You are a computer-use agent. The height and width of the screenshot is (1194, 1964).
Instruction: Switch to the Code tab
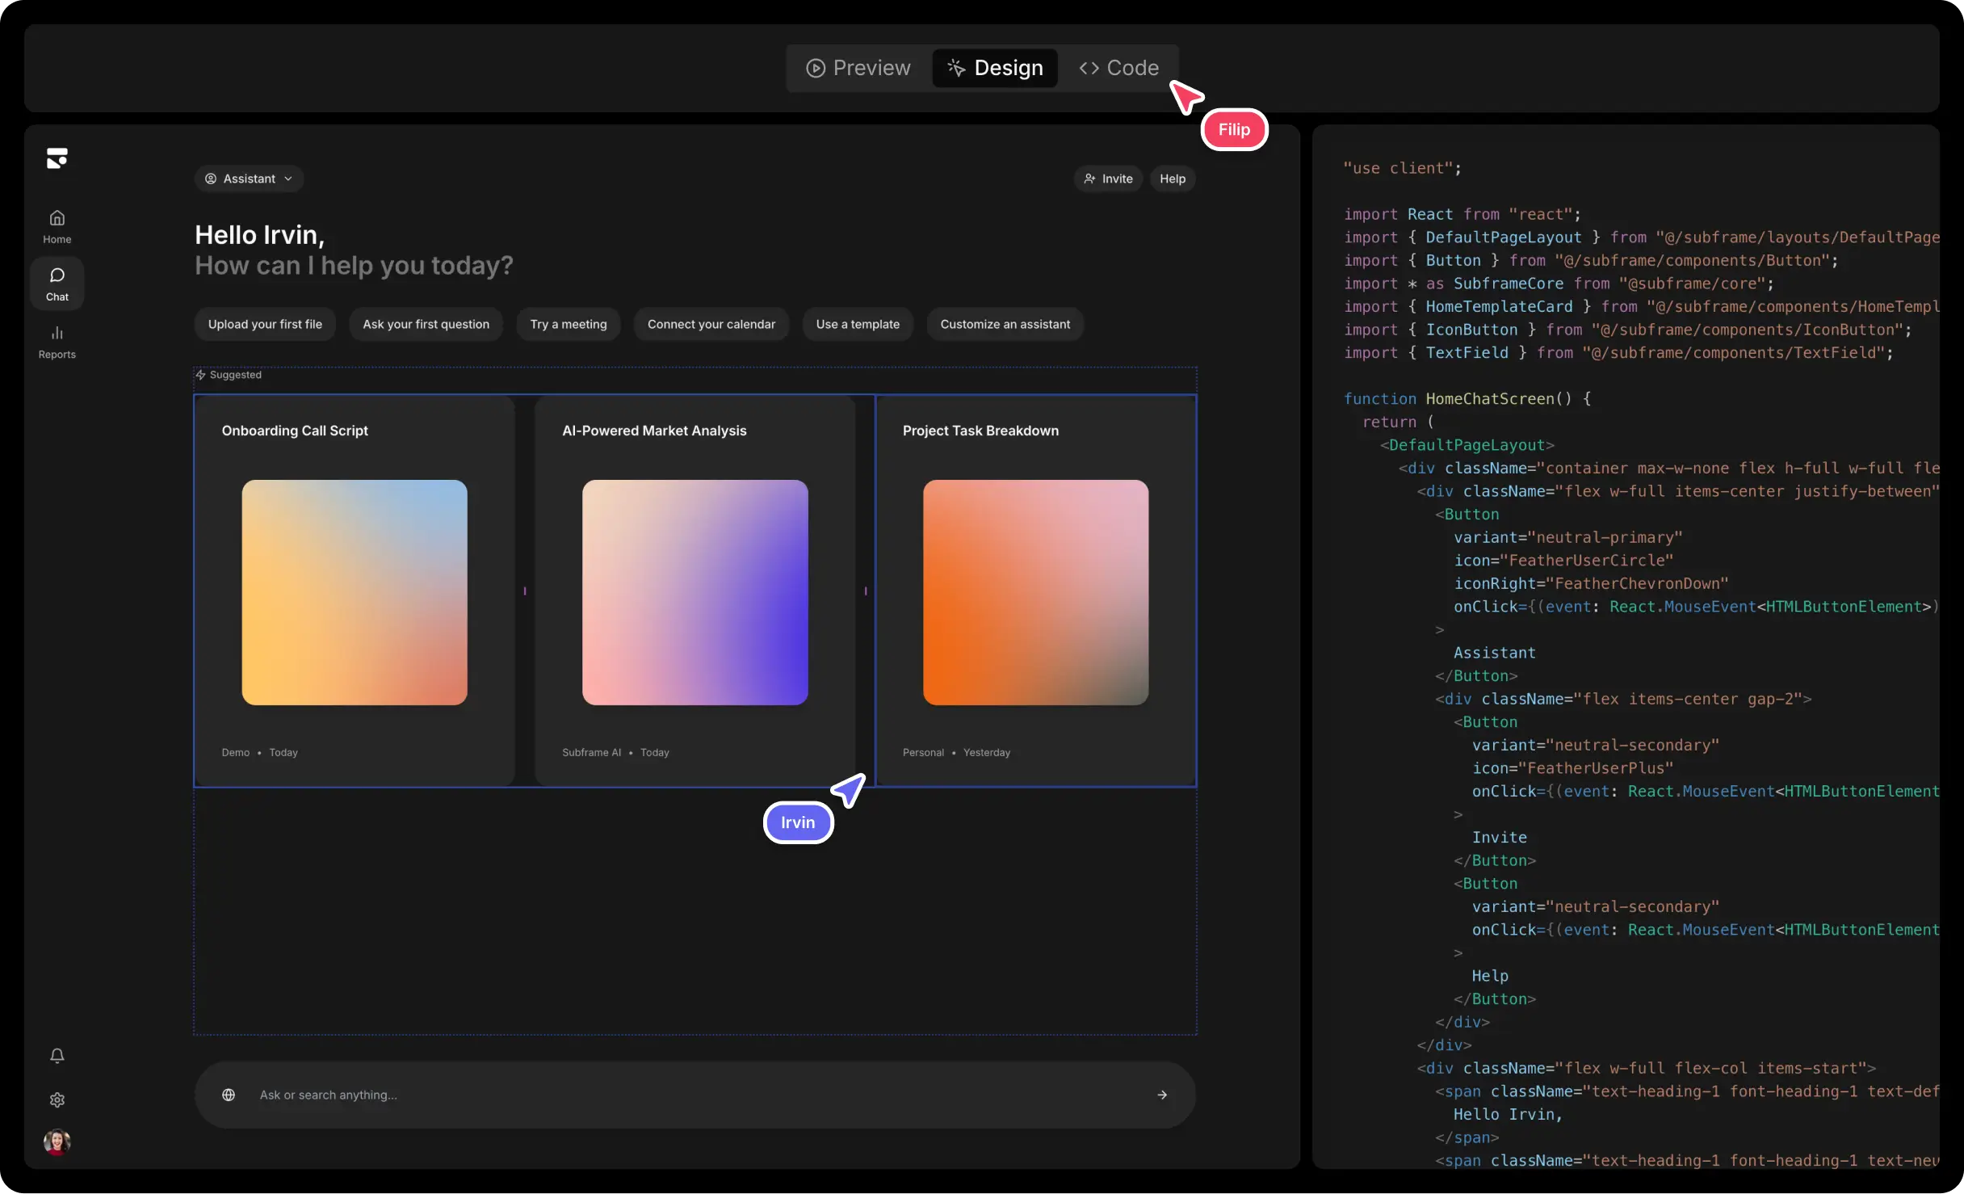pyautogui.click(x=1118, y=68)
